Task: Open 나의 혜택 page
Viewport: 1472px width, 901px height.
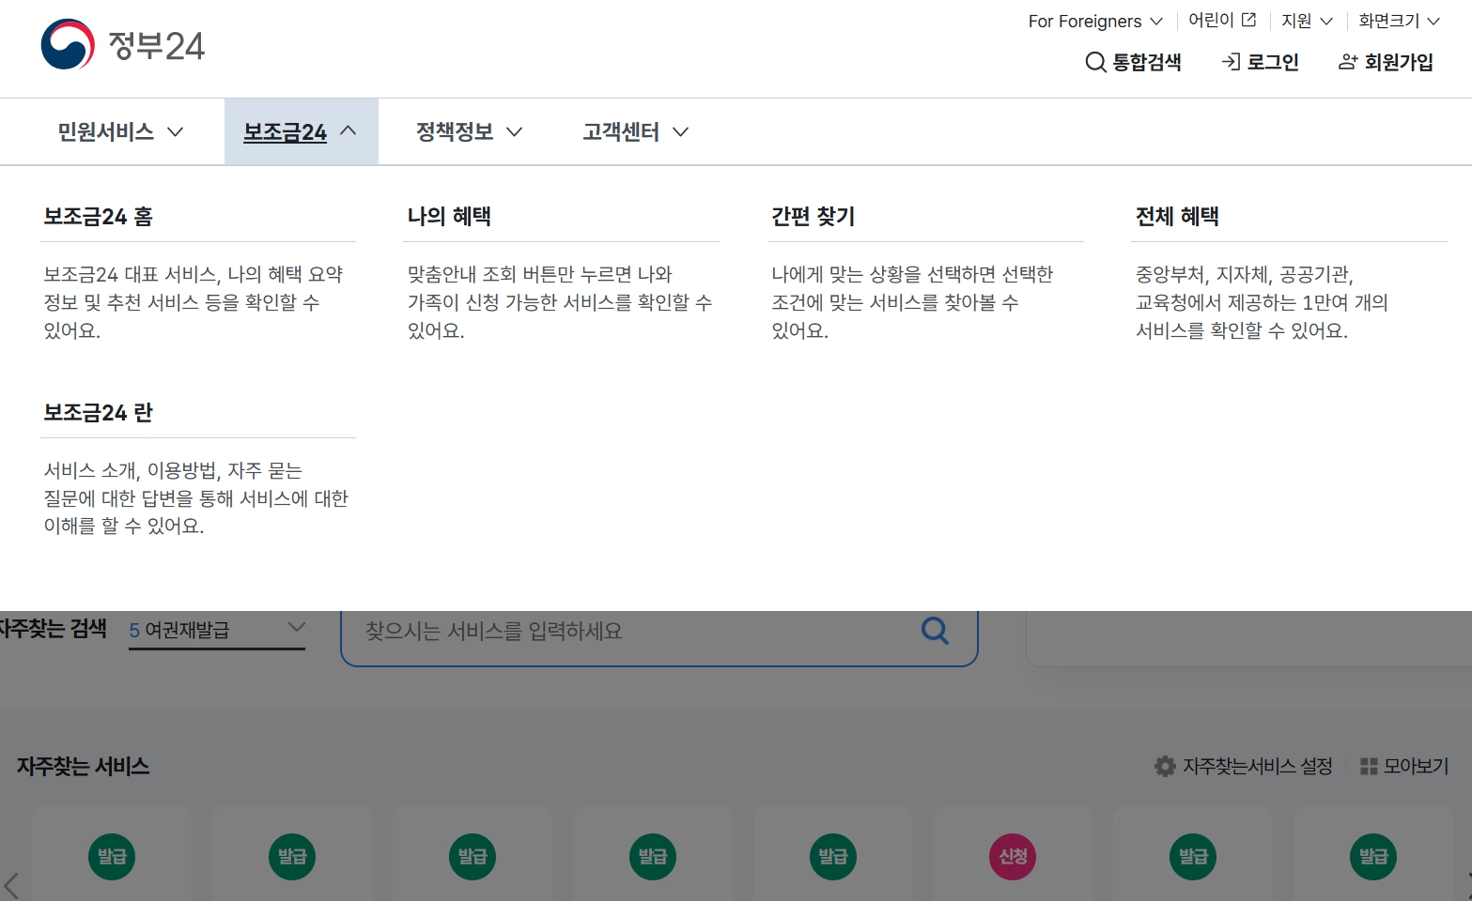Action: [449, 217]
